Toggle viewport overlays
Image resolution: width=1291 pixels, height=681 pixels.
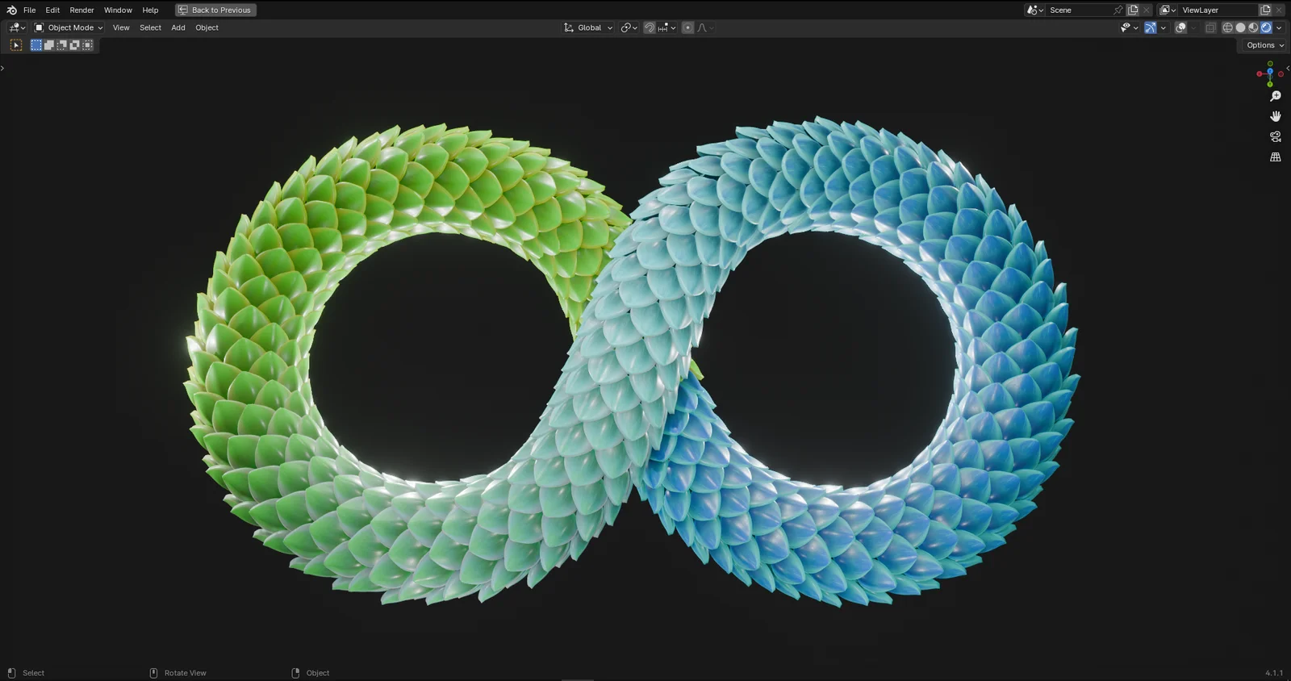(x=1180, y=27)
